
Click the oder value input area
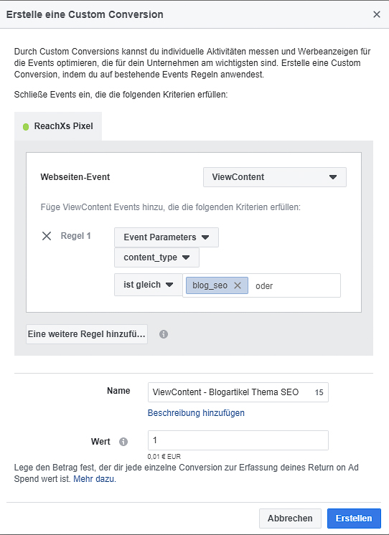click(294, 285)
